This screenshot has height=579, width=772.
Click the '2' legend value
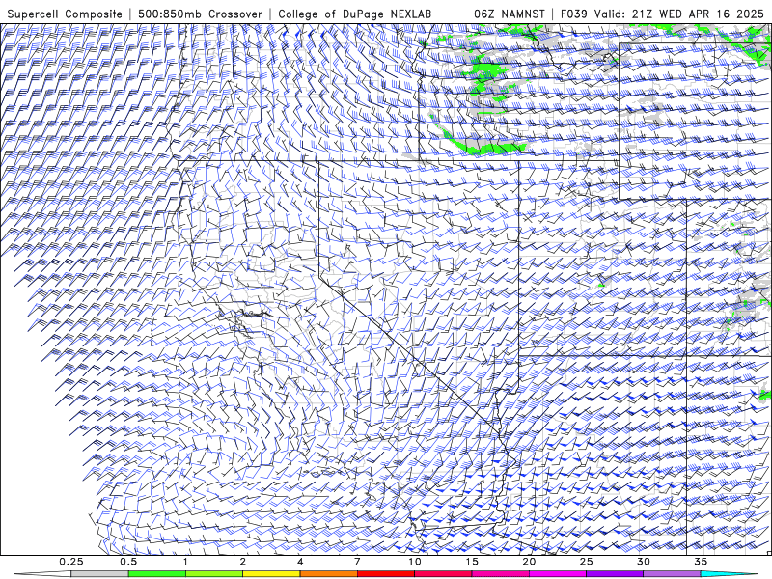coord(243,562)
